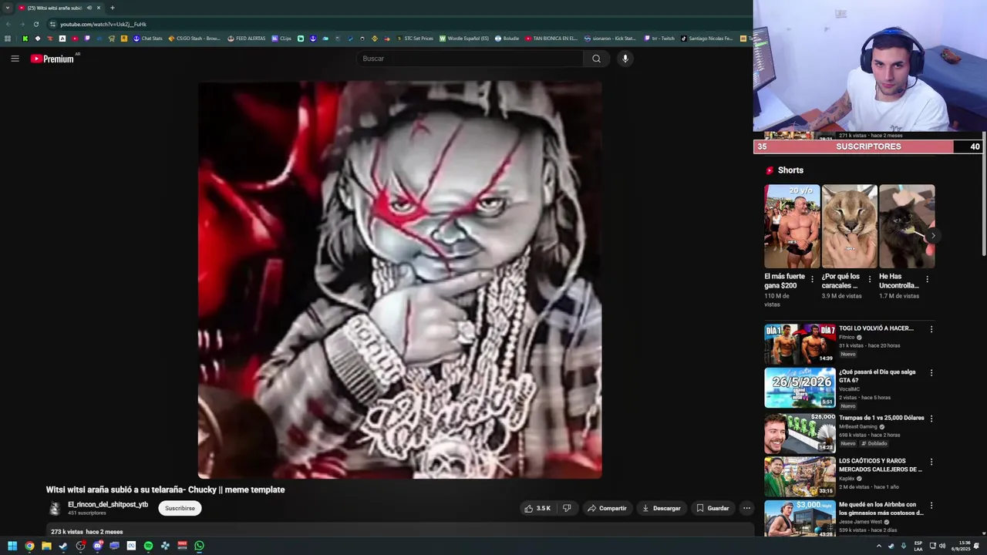Screen dimensions: 987x555
Task: Focus the Buscar search field
Action: tap(470, 59)
